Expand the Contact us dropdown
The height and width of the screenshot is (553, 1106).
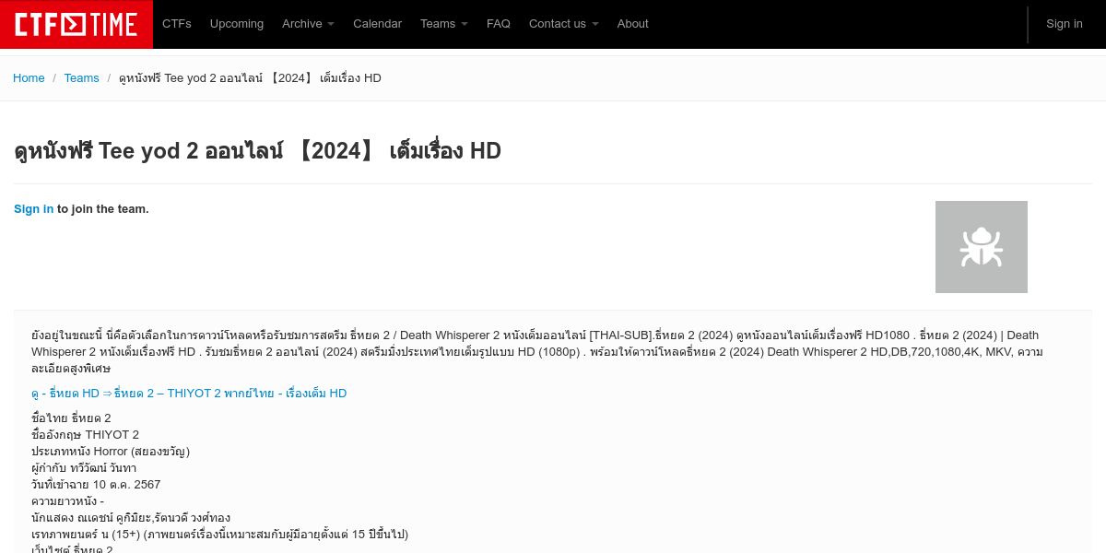coord(563,24)
